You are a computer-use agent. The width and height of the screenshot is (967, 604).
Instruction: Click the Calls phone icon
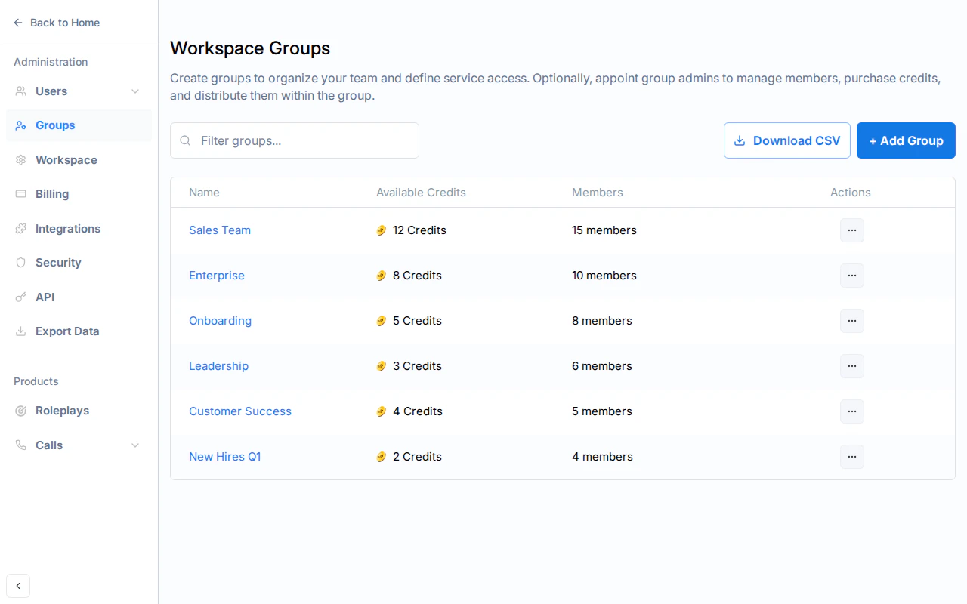(21, 445)
